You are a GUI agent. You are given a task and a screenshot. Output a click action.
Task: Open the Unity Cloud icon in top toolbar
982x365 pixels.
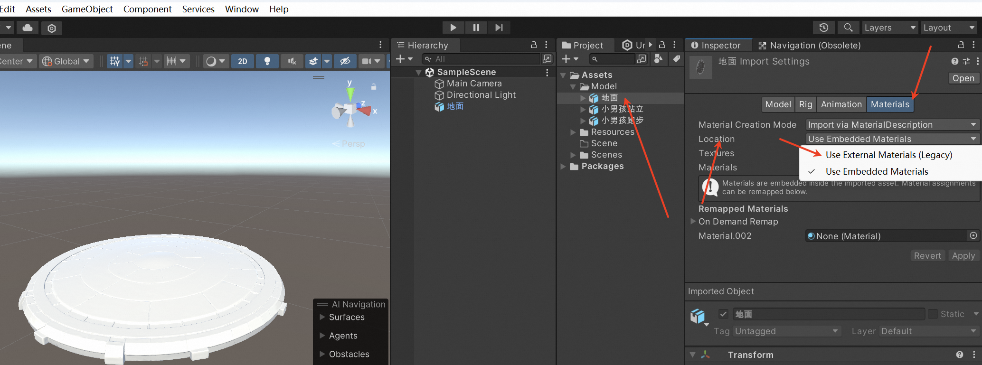pos(28,28)
